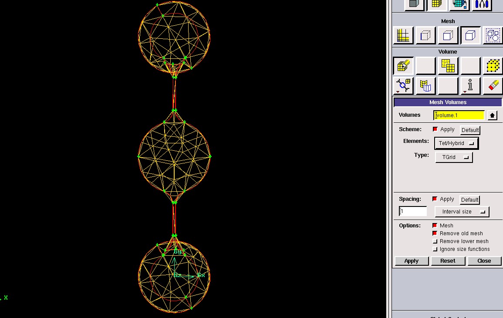Screen dimensions: 503x318
Task: Click the Scheme Default button
Action: click(x=470, y=130)
